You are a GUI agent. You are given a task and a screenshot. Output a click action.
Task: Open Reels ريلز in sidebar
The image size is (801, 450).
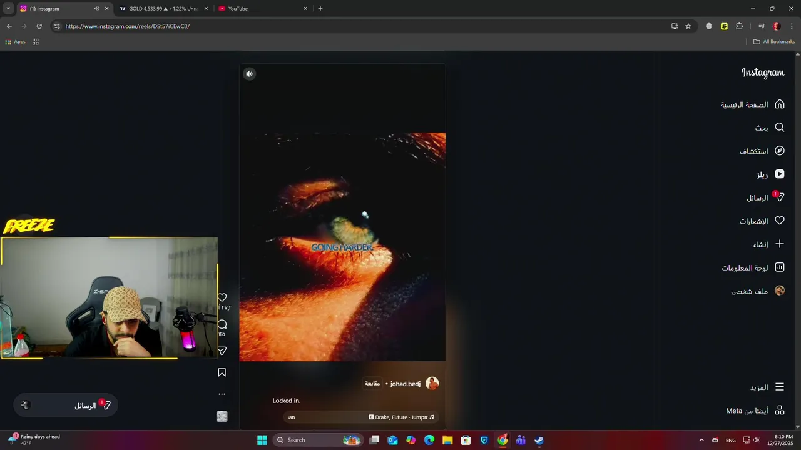(770, 174)
